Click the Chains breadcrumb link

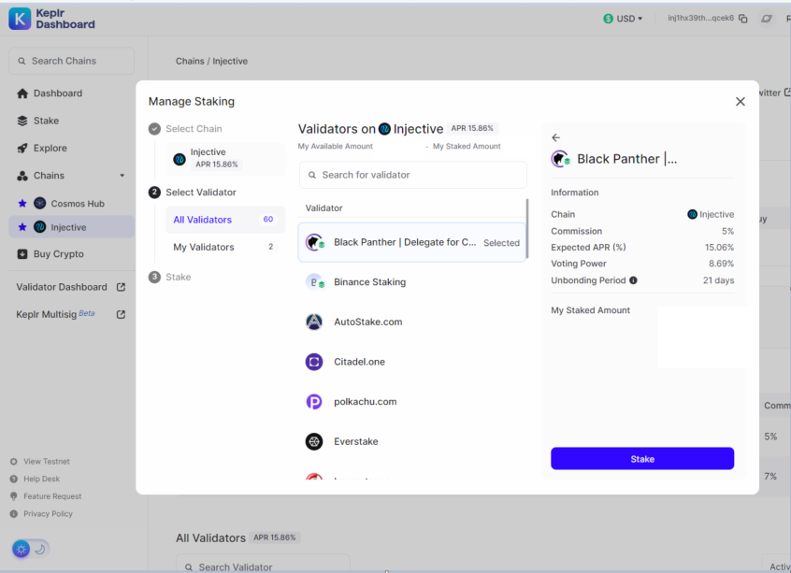click(190, 61)
